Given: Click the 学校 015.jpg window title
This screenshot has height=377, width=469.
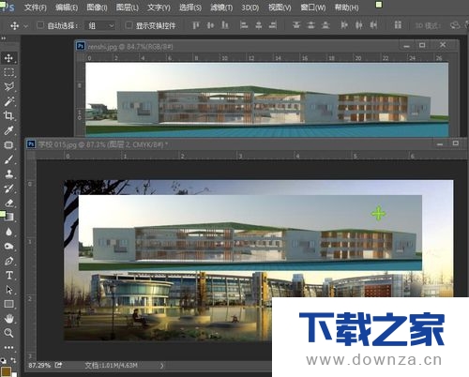Looking at the screenshot, I should click(x=103, y=144).
